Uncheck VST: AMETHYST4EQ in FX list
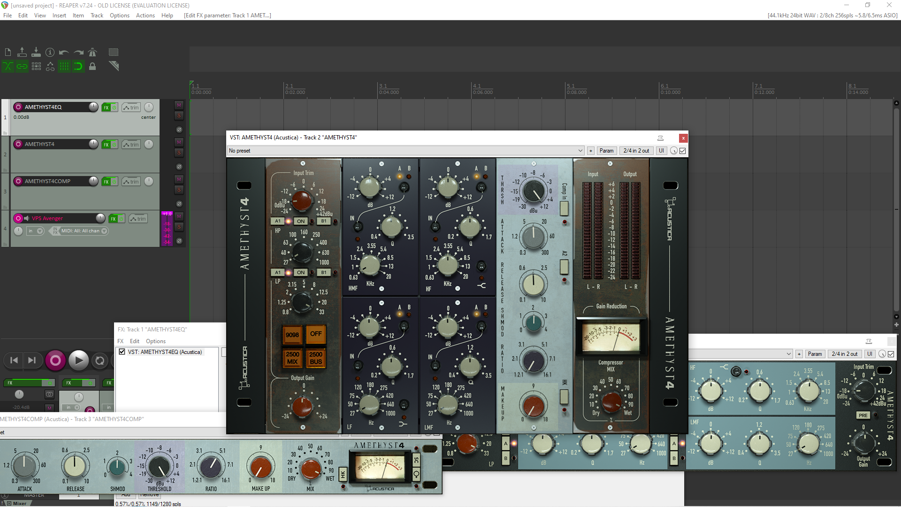901x507 pixels. pos(122,352)
